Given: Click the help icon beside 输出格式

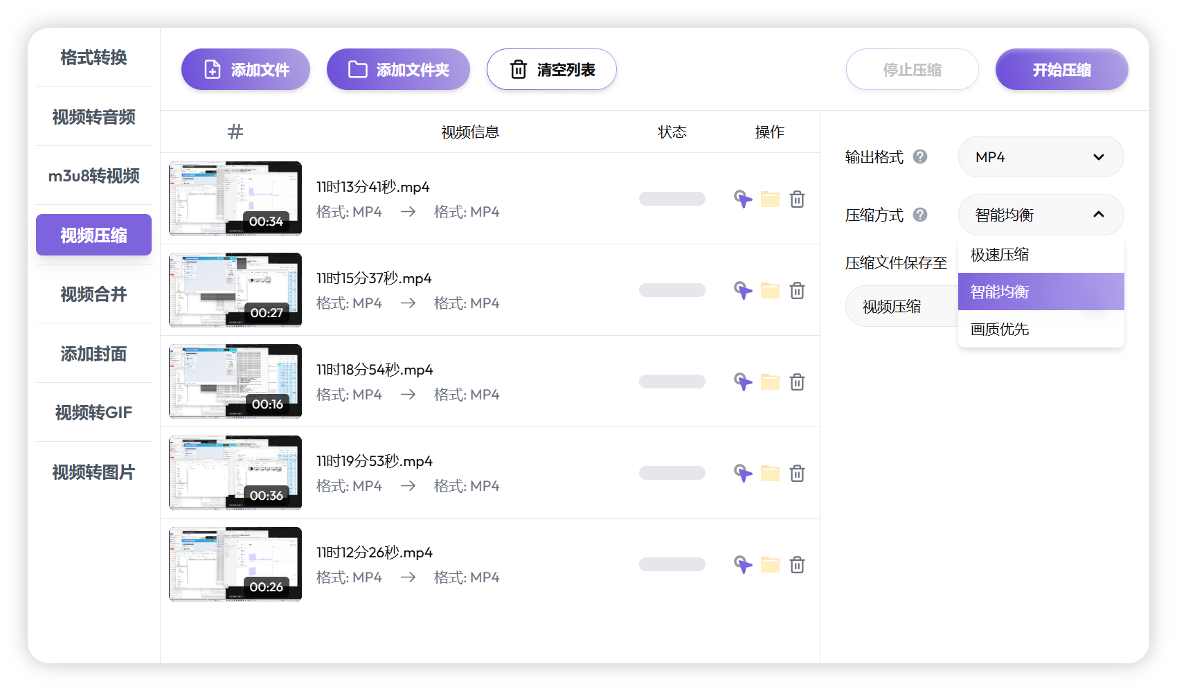Looking at the screenshot, I should 919,156.
